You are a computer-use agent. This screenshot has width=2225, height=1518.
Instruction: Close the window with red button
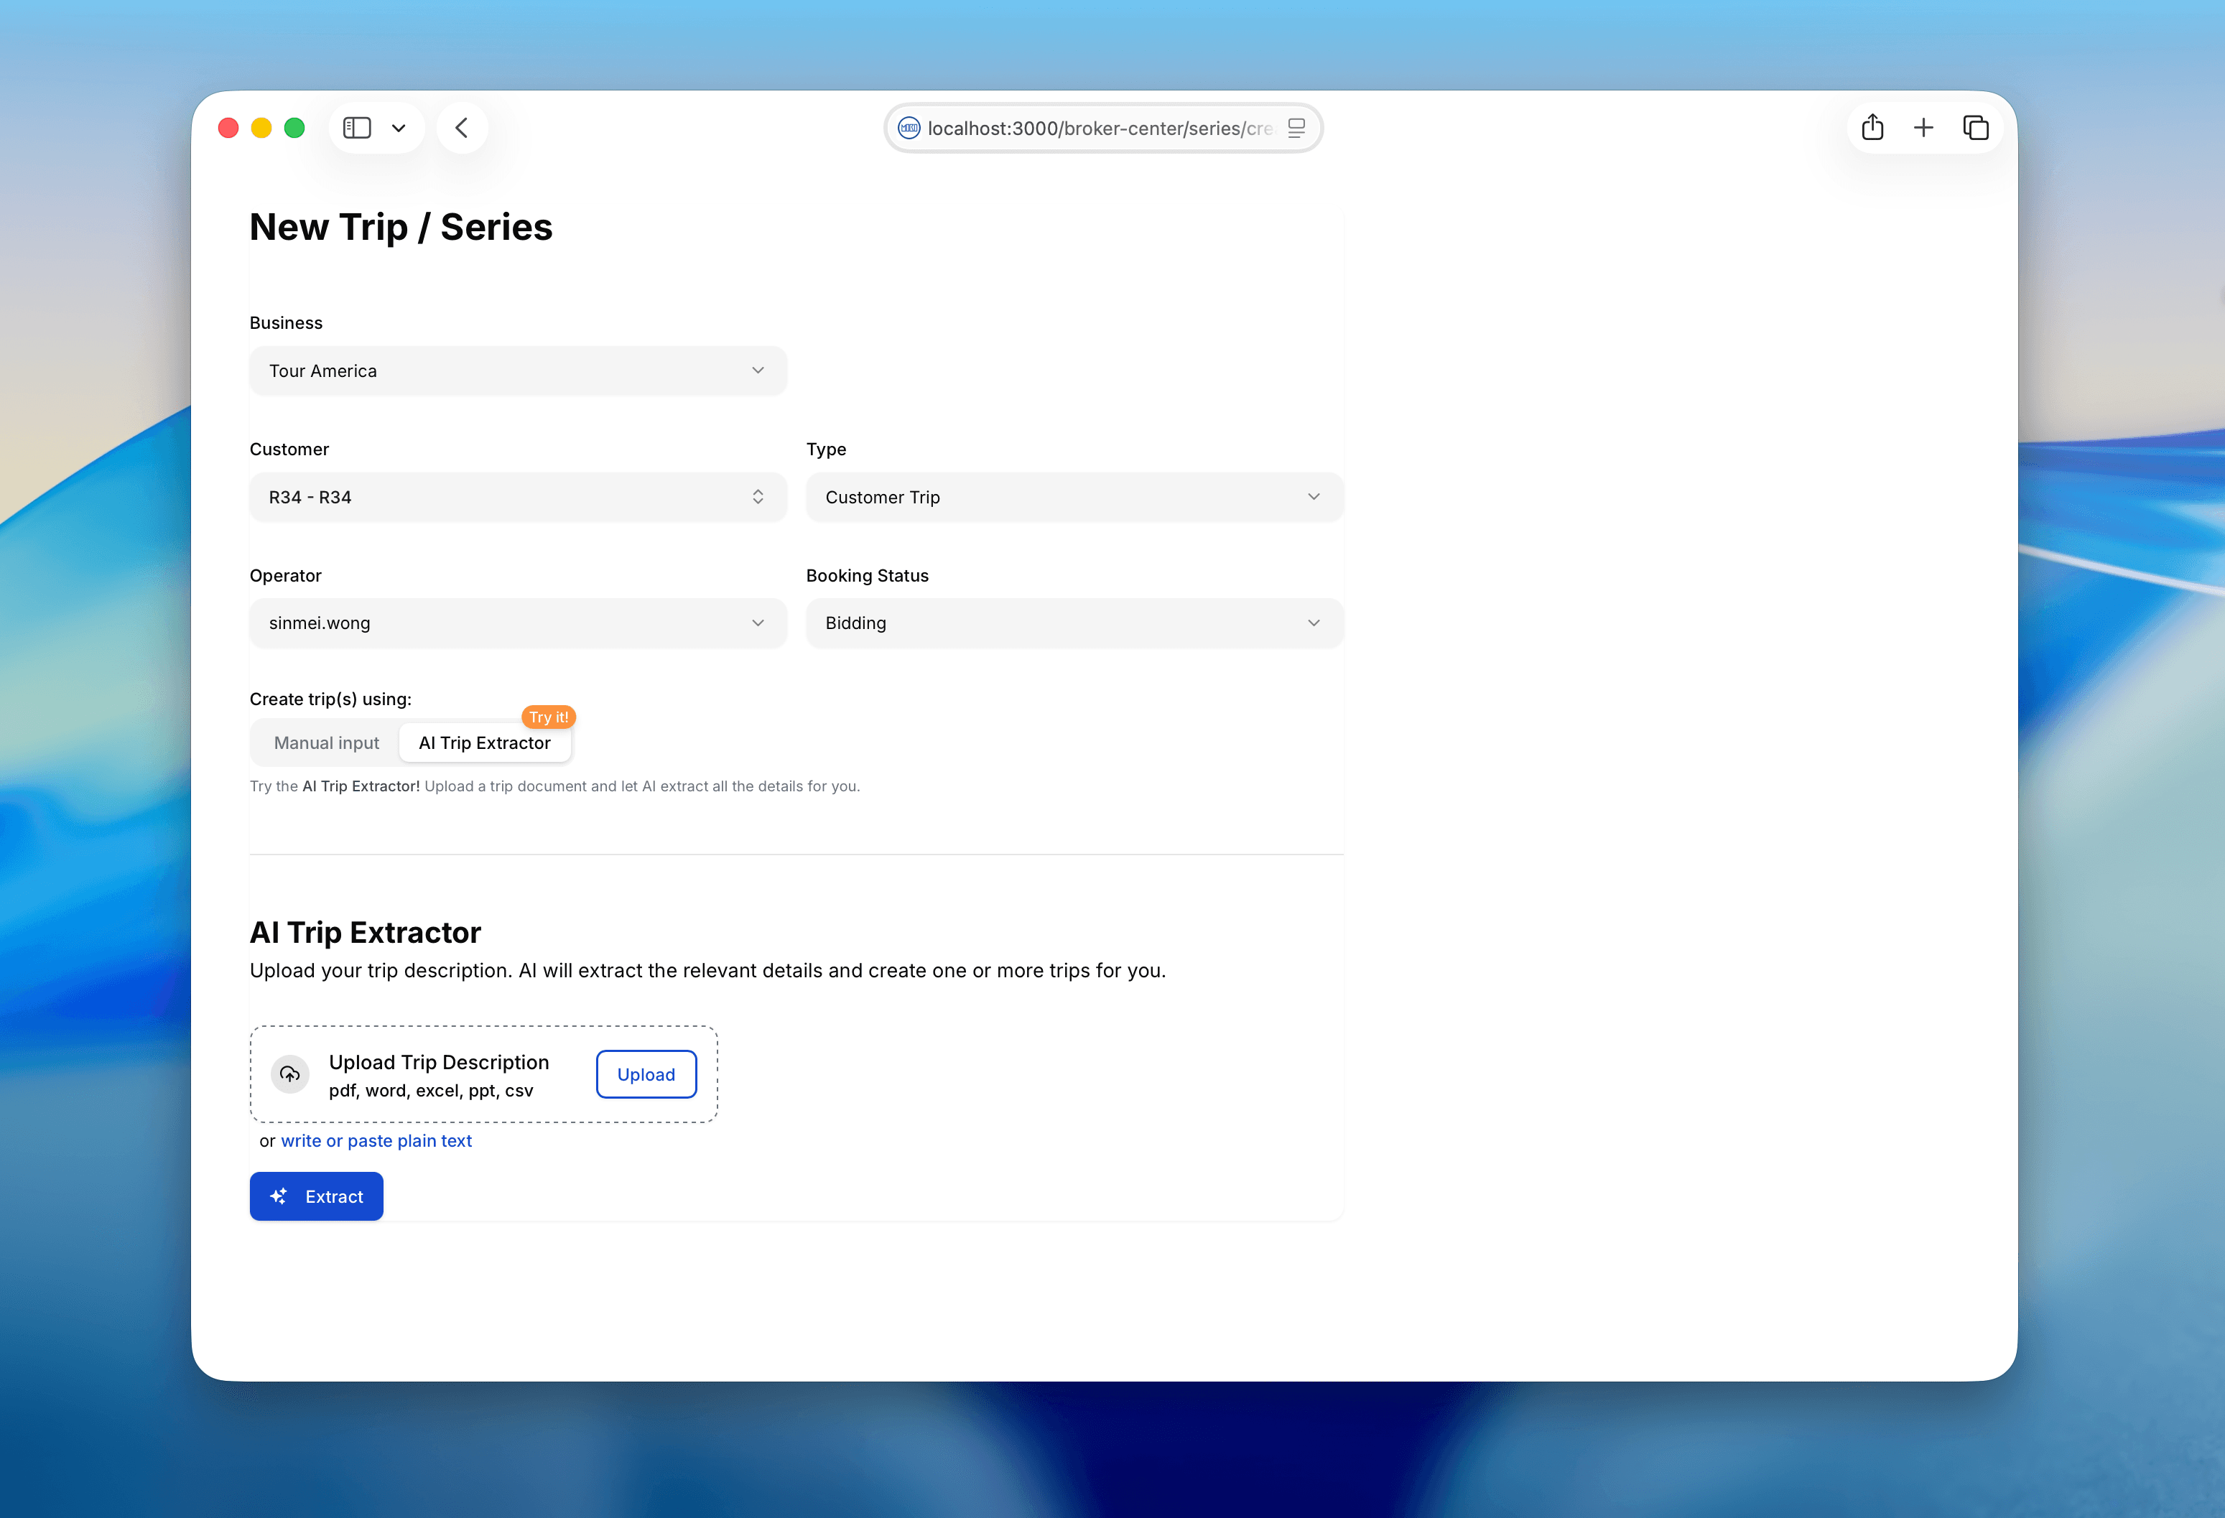click(228, 129)
